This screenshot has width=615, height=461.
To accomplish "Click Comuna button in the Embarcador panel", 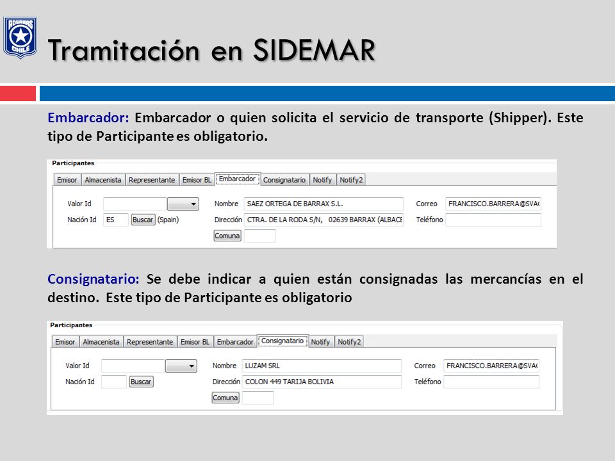I will point(227,236).
